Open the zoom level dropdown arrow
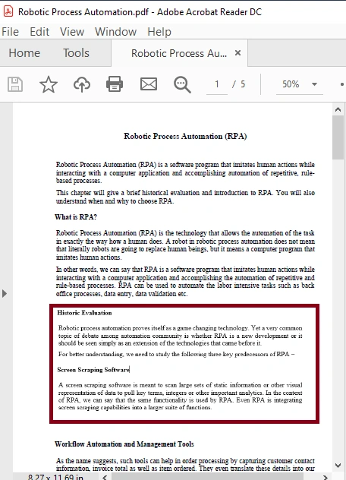This screenshot has width=346, height=480. click(314, 84)
